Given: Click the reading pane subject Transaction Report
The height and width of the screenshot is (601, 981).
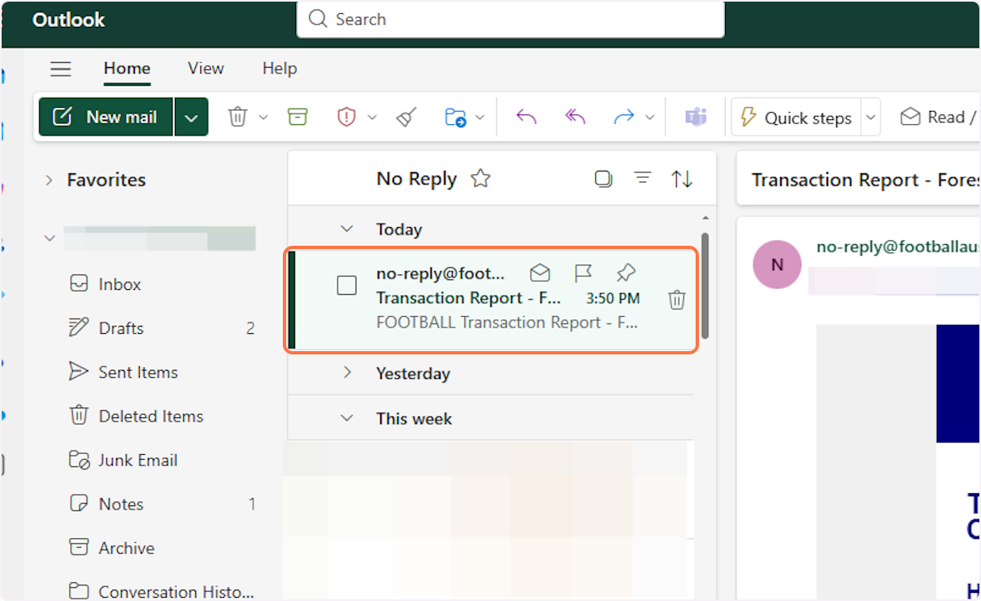Looking at the screenshot, I should 865,180.
